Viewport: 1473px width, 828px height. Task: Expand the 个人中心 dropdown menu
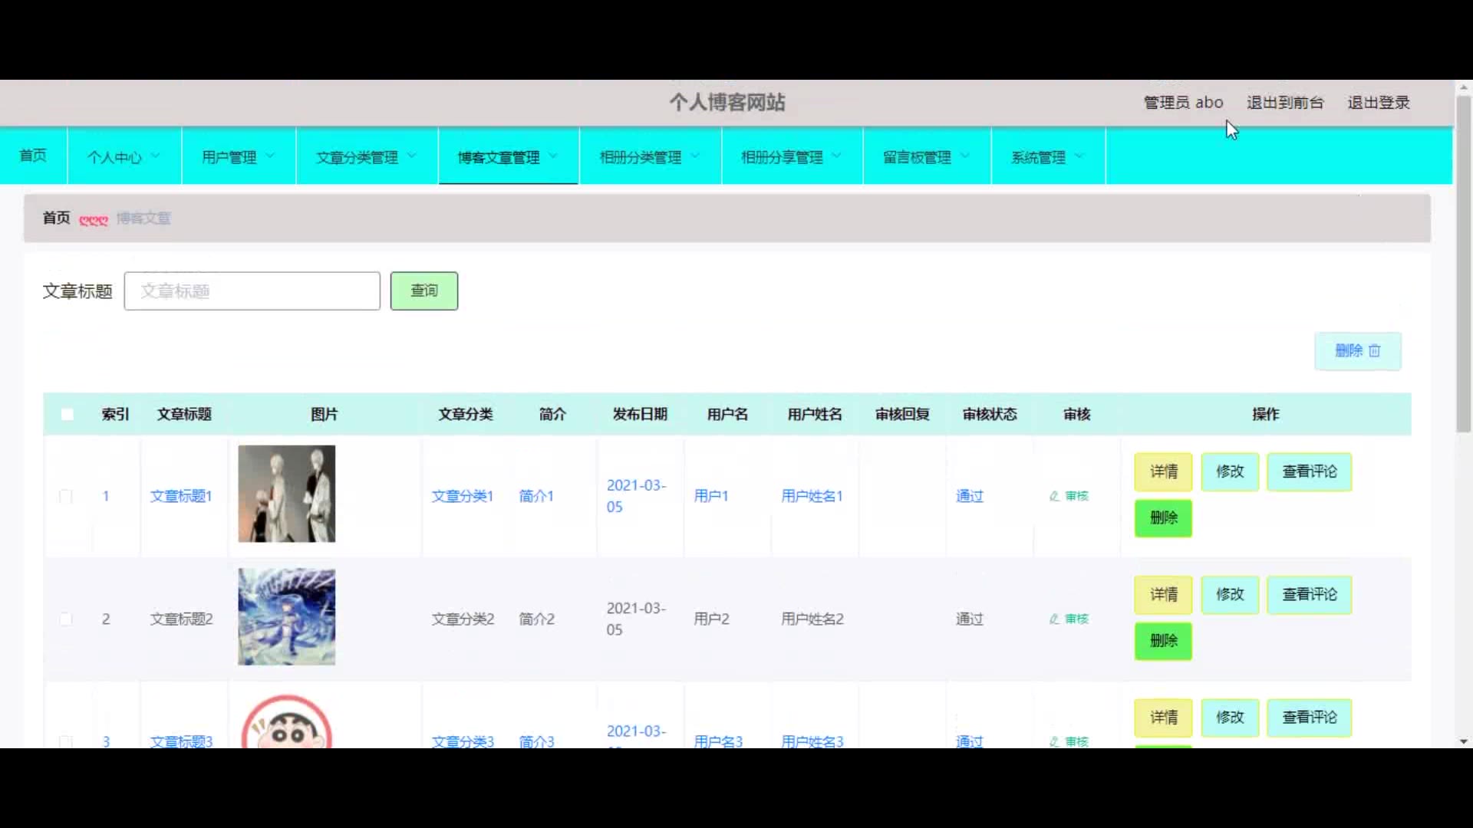point(124,157)
